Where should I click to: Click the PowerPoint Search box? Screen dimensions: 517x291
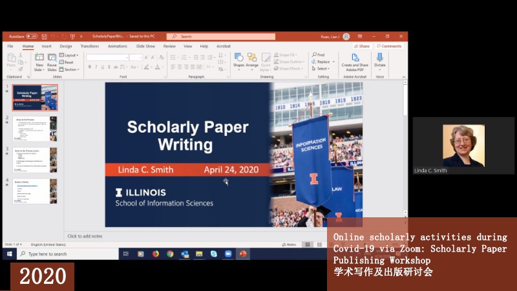[x=221, y=36]
